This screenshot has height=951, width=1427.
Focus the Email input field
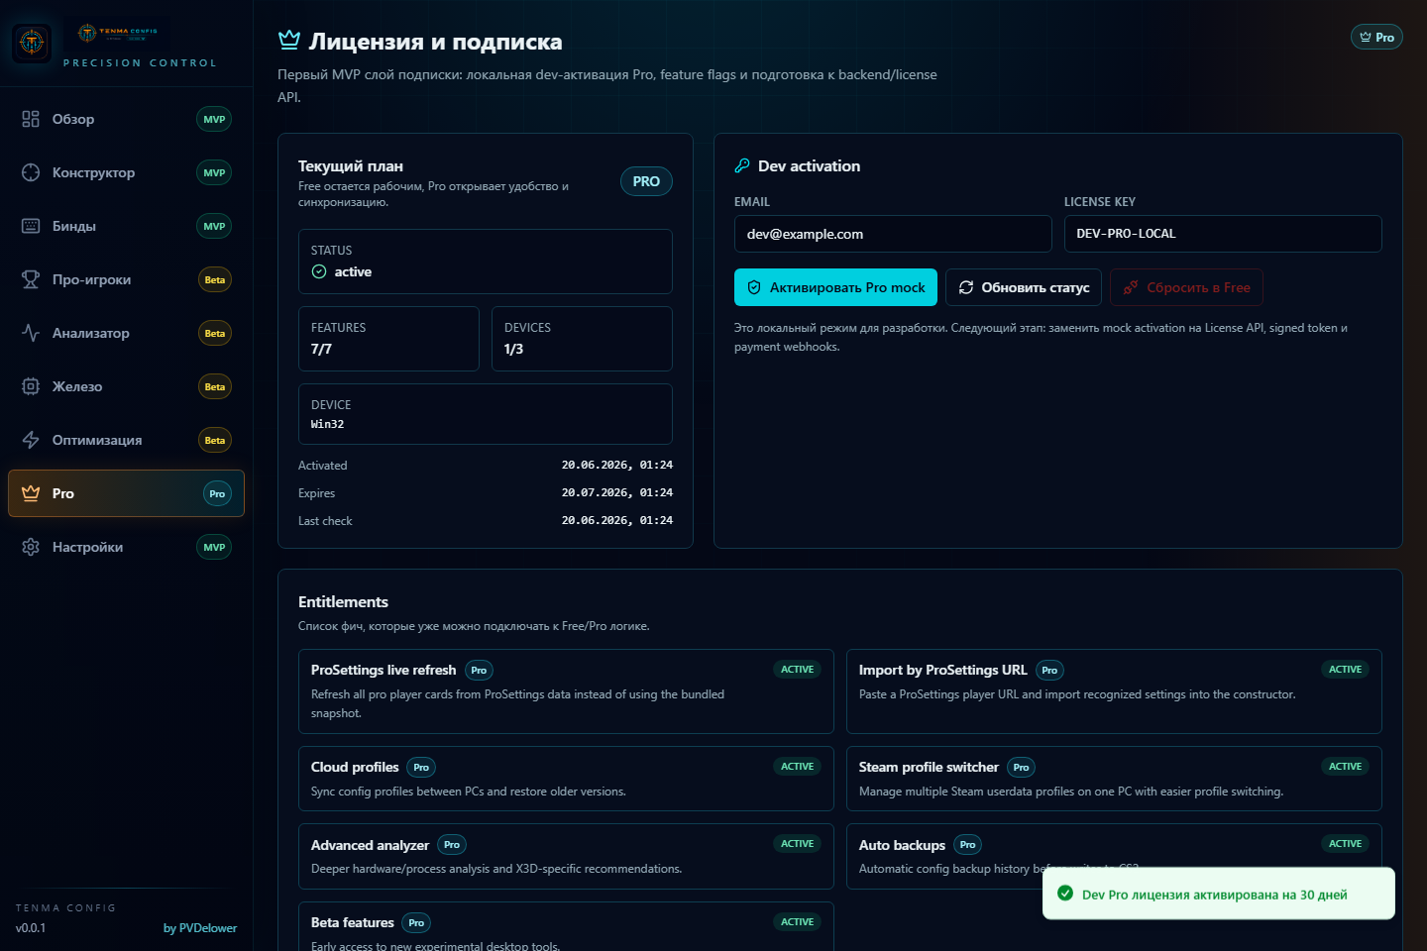coord(893,234)
